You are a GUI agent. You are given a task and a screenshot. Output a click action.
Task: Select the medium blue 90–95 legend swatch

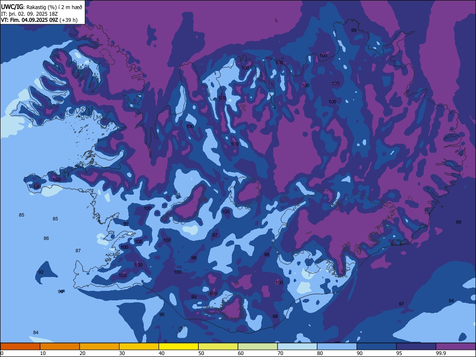(377, 347)
